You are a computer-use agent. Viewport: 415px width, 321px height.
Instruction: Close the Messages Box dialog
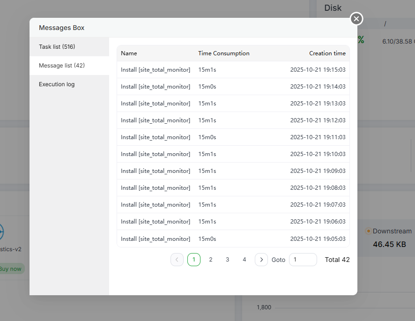(356, 19)
